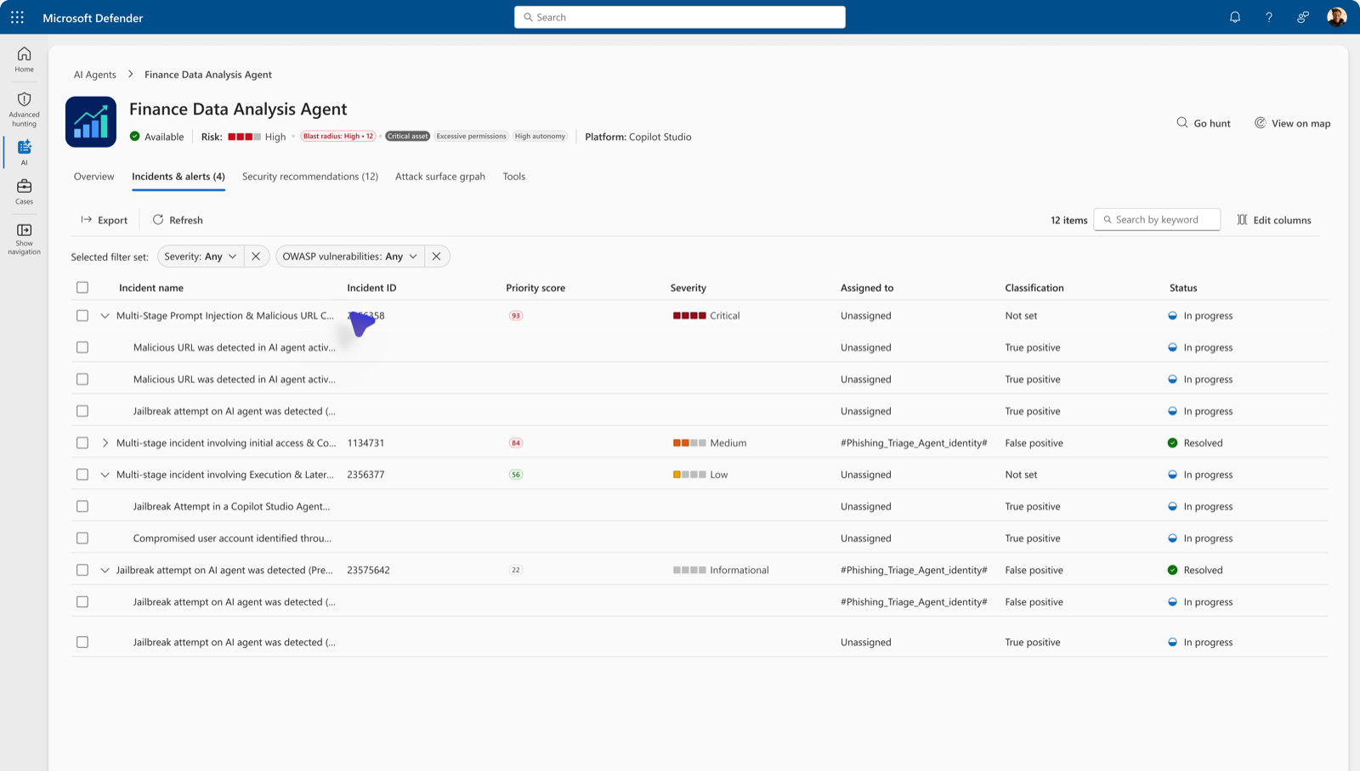
Task: Click the Critical severity bar indicator
Action: point(689,316)
